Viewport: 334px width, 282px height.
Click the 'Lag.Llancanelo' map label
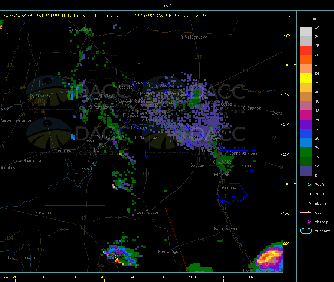pyautogui.click(x=24, y=258)
